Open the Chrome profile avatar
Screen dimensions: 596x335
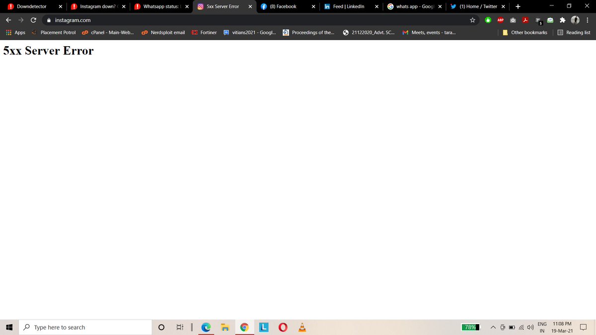575,20
